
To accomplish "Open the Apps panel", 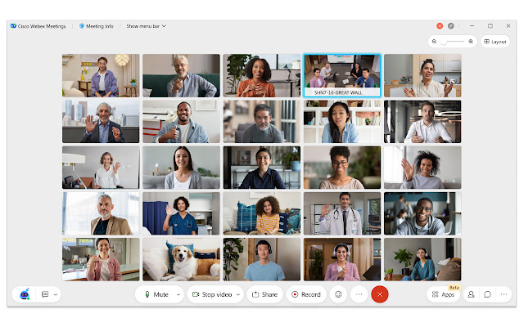I will point(443,294).
